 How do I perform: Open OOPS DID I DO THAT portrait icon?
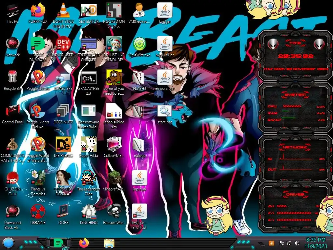coord(63,183)
